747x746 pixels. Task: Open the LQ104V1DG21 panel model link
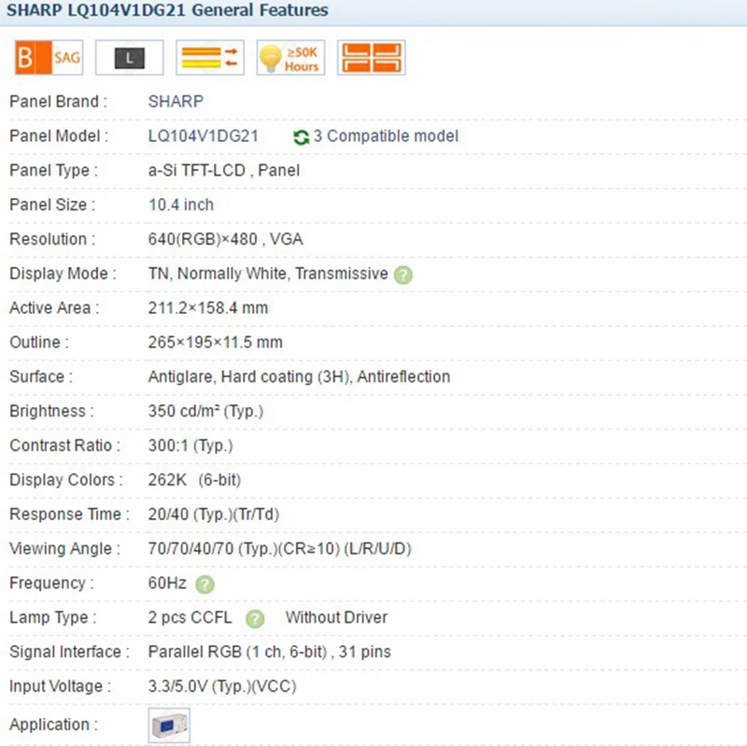click(204, 136)
